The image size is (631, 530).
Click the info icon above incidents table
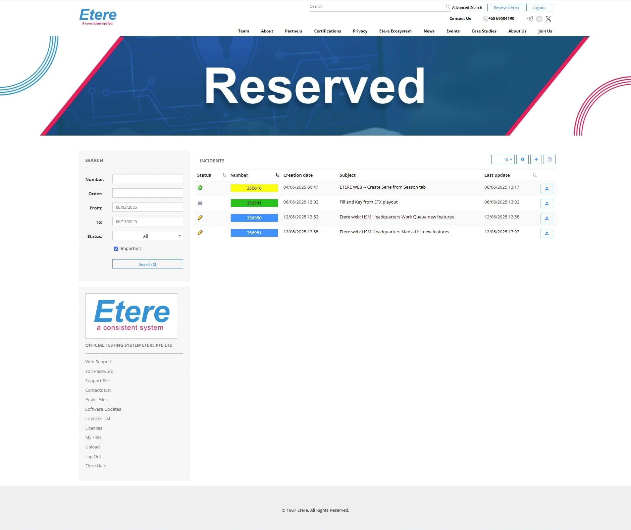(522, 159)
